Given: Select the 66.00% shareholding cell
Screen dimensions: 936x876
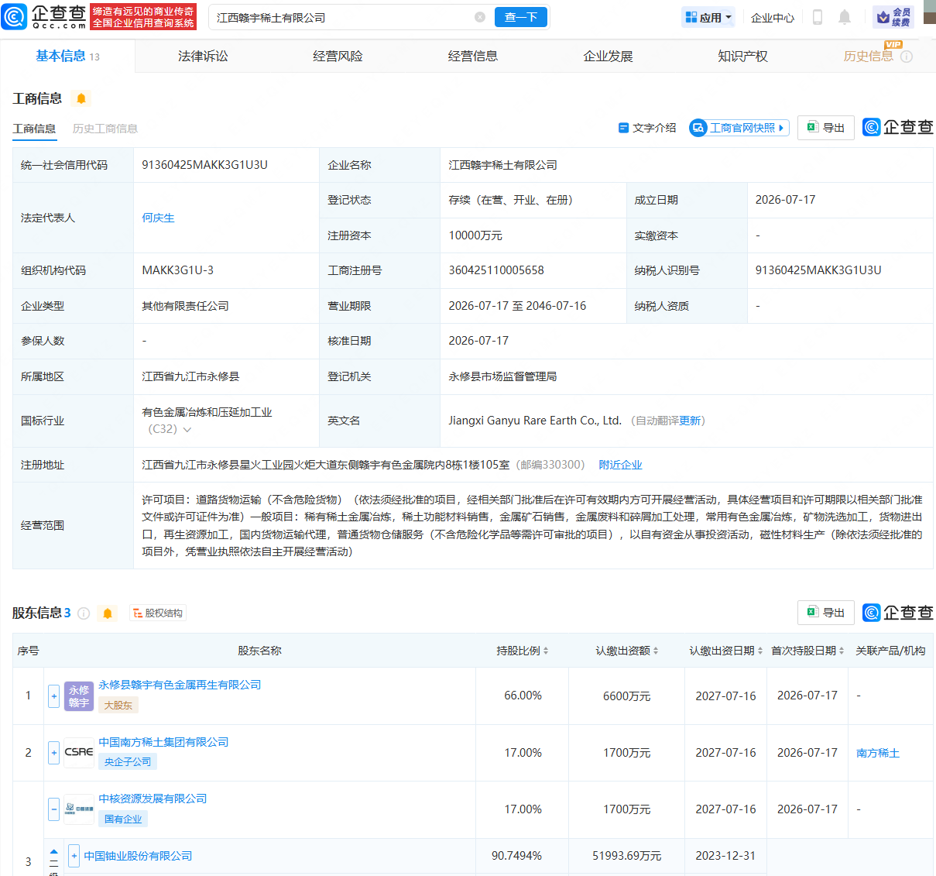Looking at the screenshot, I should [523, 696].
